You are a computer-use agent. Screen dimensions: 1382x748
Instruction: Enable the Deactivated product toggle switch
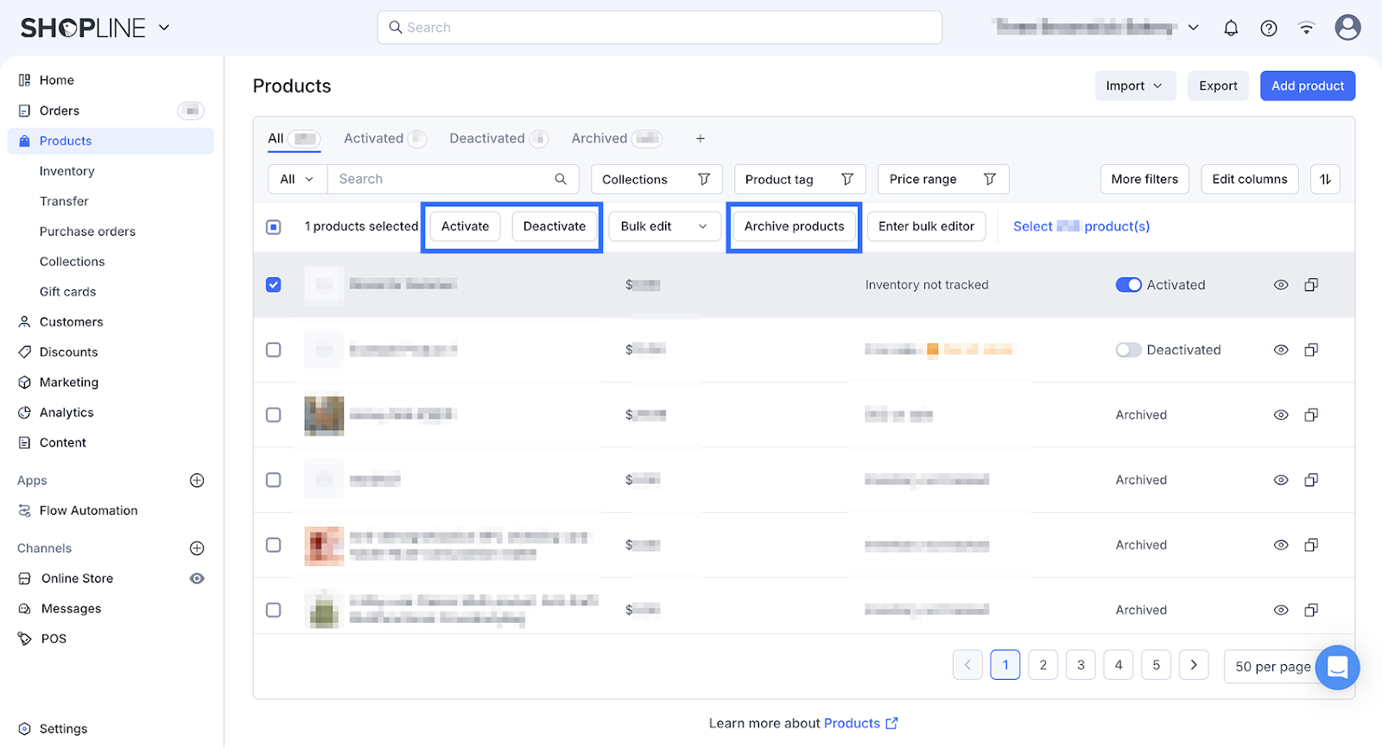(1128, 350)
